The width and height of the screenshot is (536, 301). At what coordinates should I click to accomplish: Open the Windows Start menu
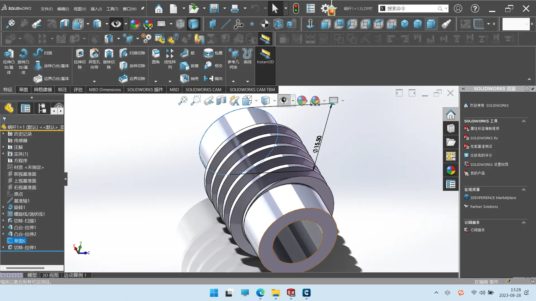[214, 293]
